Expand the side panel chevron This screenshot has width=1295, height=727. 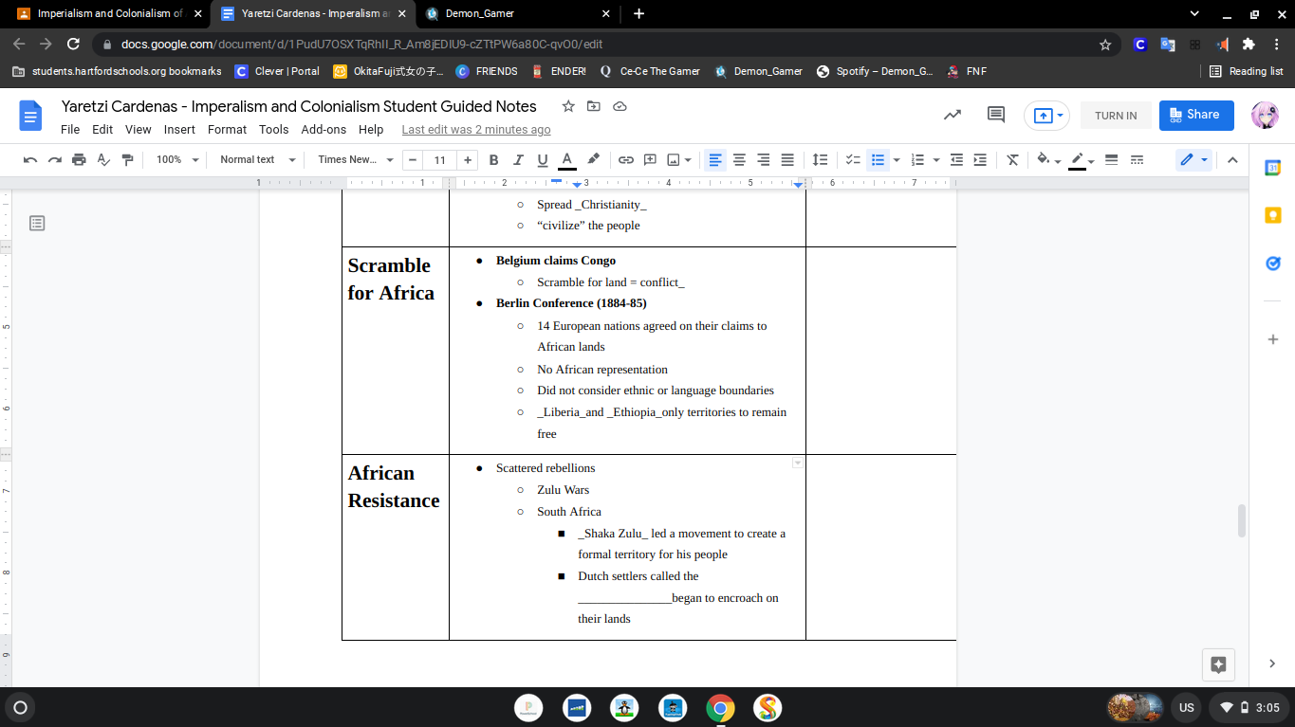point(1272,663)
